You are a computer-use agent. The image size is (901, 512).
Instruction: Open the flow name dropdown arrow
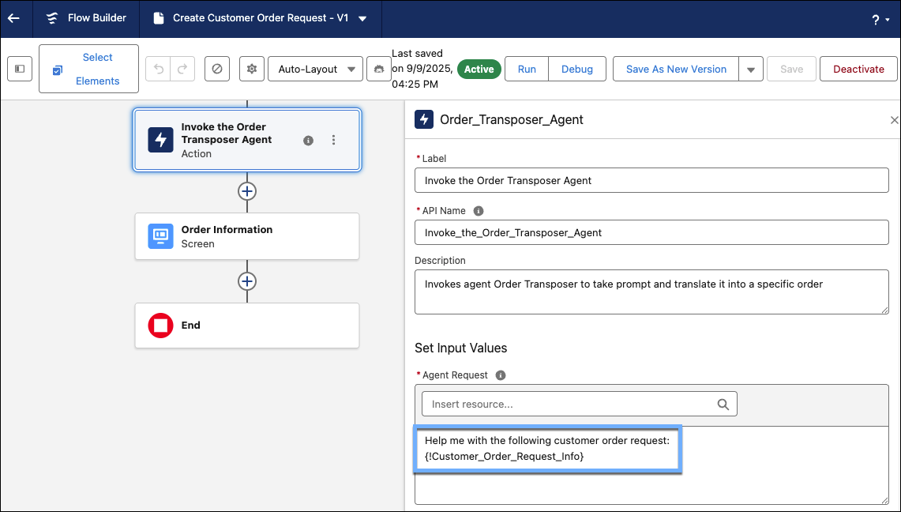(x=362, y=18)
